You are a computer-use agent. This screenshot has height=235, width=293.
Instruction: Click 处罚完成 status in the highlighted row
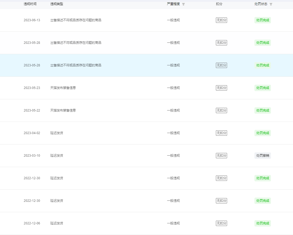point(262,65)
